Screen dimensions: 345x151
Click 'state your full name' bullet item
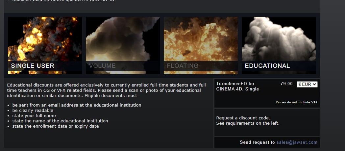(x=34, y=116)
